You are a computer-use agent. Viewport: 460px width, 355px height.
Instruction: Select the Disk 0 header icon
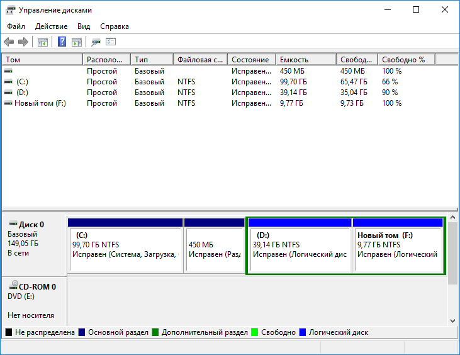click(13, 224)
